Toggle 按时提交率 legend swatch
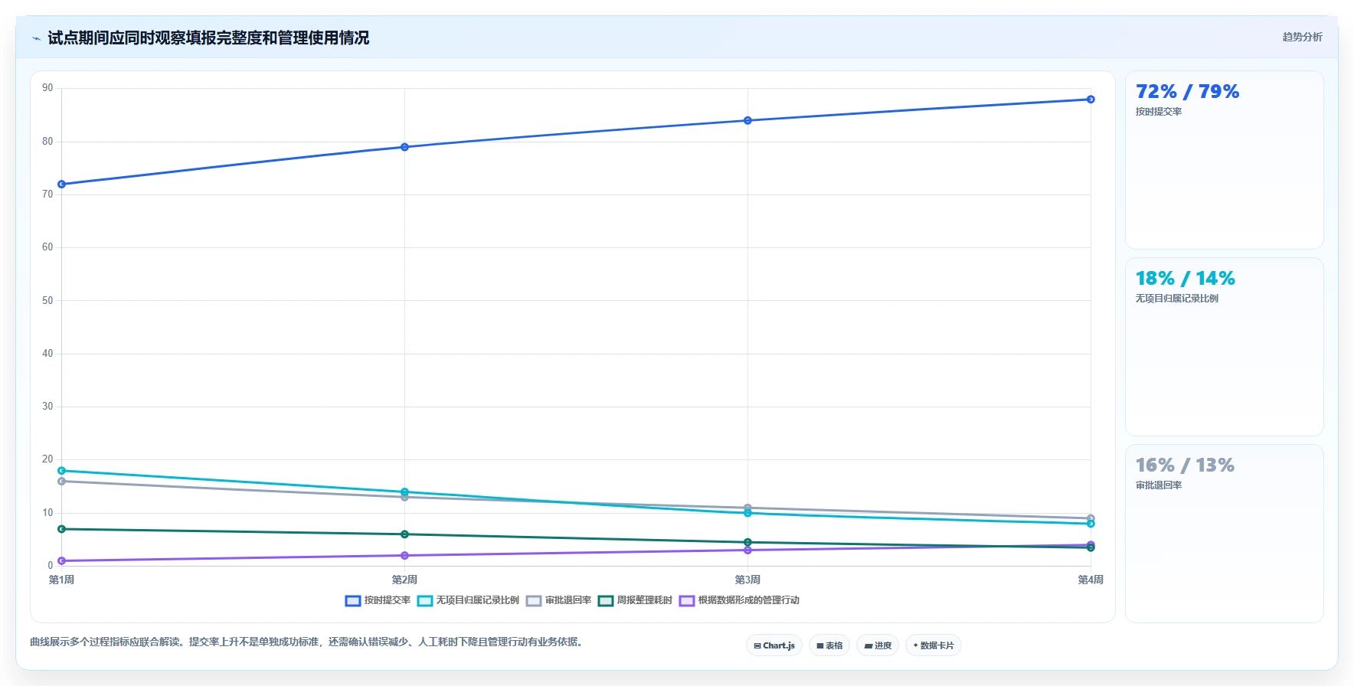The height and width of the screenshot is (686, 1354). 353,601
